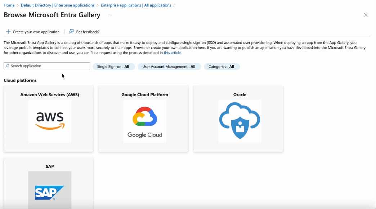Click inside the Search application field
This screenshot has height=209, width=376.
click(x=47, y=66)
